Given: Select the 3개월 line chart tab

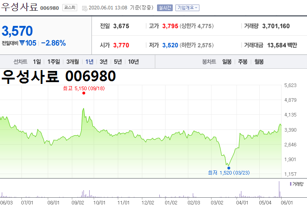Looking at the screenshot, I should (72, 62).
